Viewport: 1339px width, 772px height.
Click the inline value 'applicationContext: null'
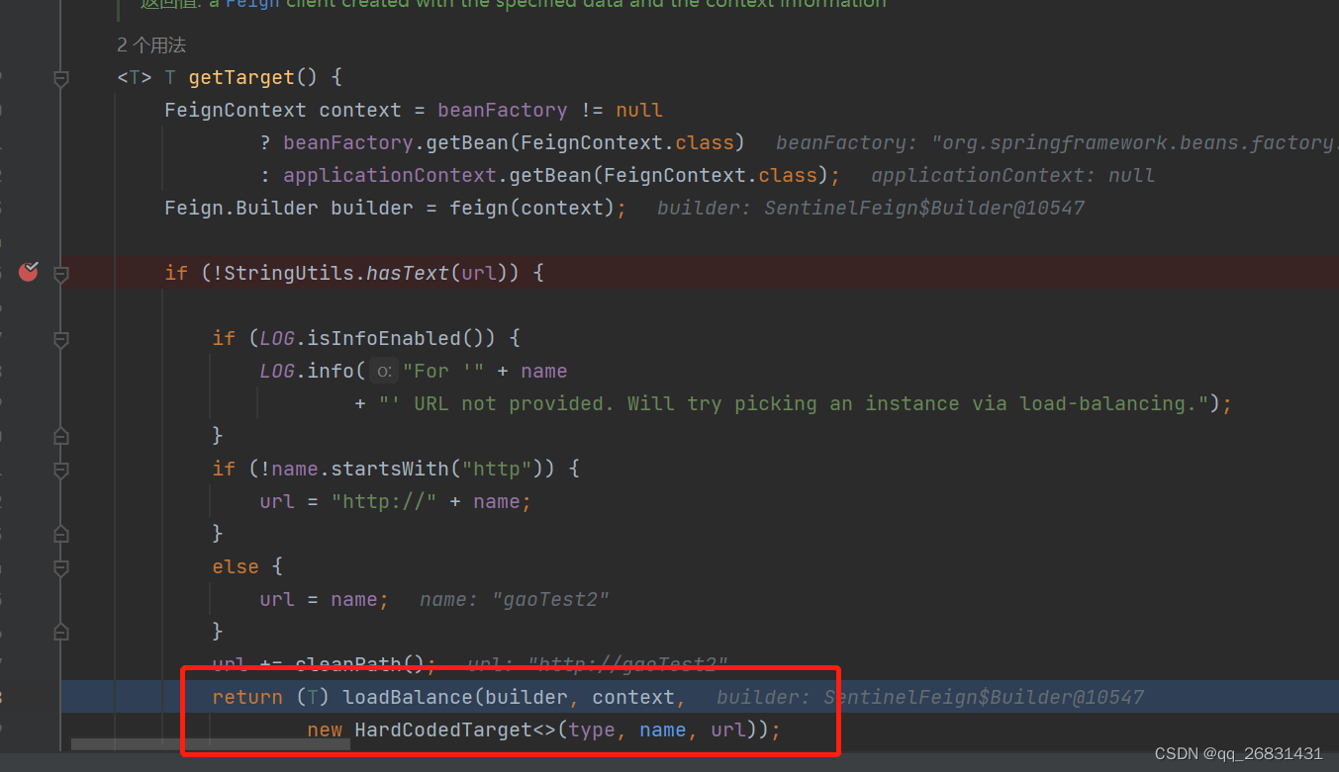point(1012,175)
